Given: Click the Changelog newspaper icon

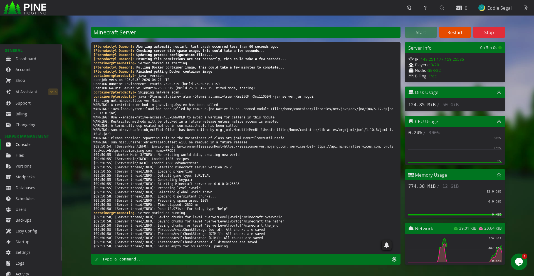Looking at the screenshot, I should (8, 125).
